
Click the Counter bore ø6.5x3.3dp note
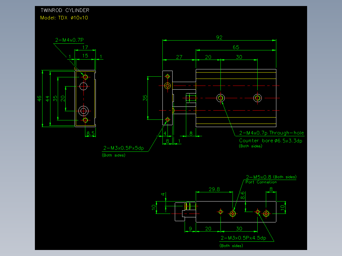coord(271,141)
